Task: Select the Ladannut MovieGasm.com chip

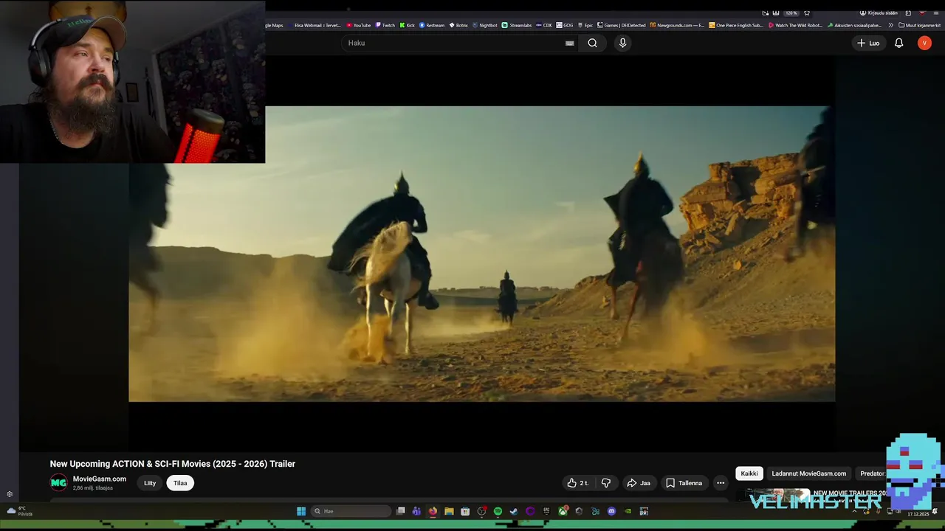Action: coord(809,473)
